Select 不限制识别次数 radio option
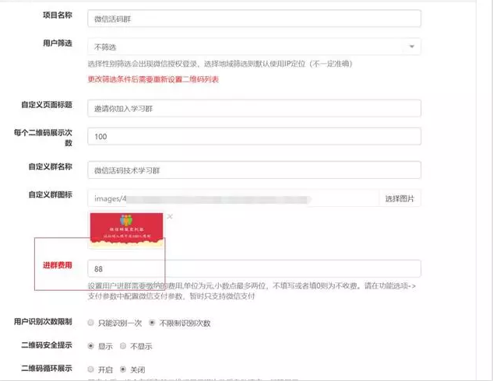 152,323
